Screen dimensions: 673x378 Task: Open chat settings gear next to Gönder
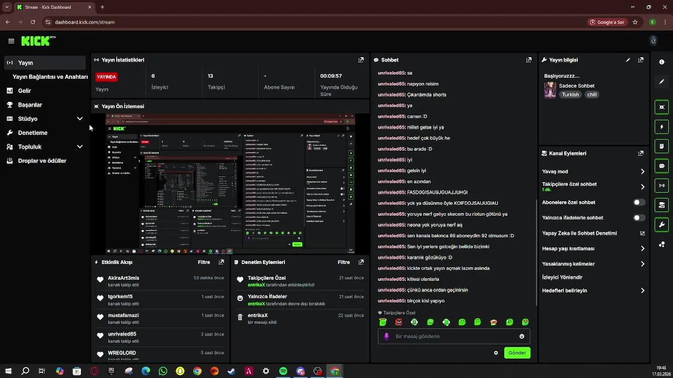point(496,353)
